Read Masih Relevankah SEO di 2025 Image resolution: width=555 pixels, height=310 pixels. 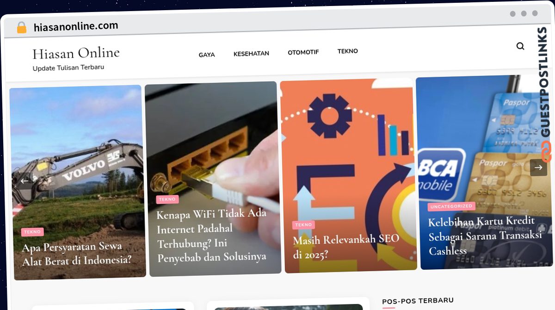[346, 247]
